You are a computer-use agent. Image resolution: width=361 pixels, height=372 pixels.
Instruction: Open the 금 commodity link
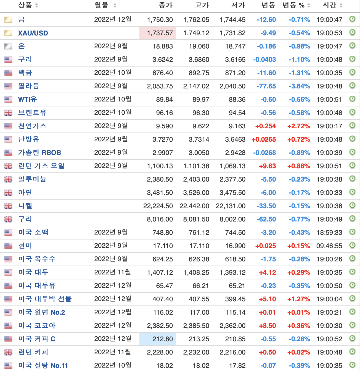click(21, 19)
